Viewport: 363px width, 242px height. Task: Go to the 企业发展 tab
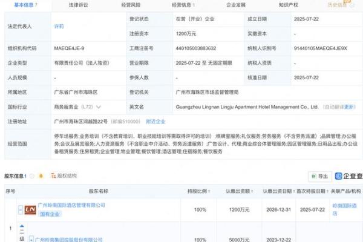click(236, 5)
